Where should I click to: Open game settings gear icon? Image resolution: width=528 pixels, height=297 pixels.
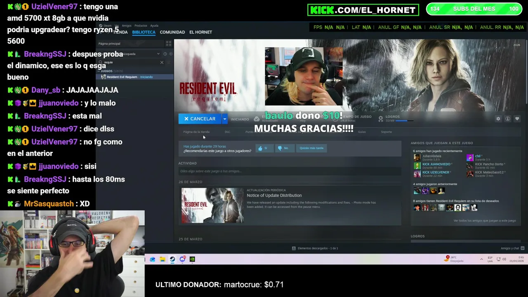tap(498, 119)
